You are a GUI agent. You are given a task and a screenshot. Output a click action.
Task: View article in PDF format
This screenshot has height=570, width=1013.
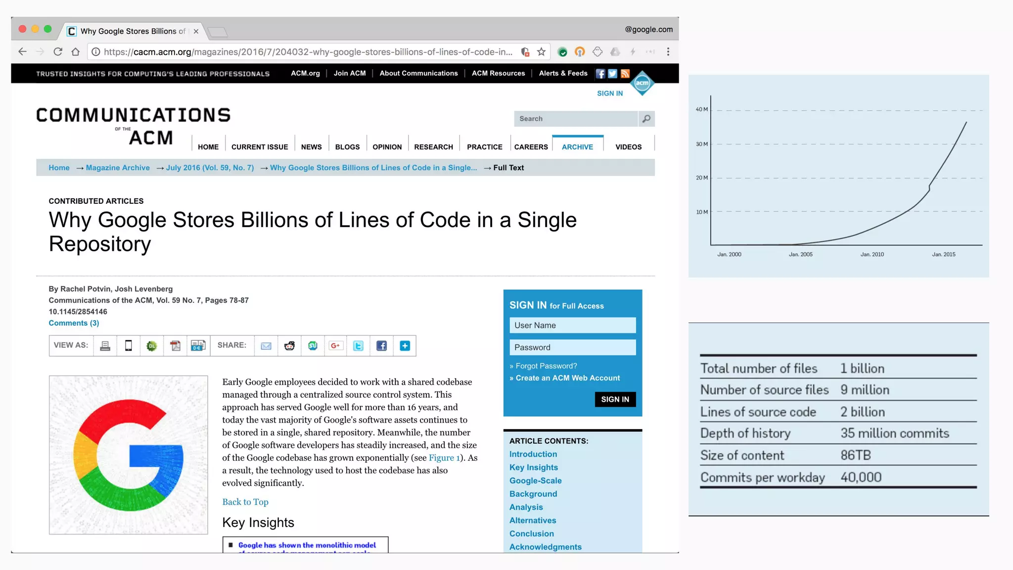pos(175,346)
